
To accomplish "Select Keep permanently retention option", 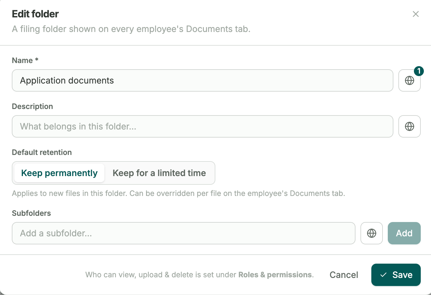I will click(x=59, y=173).
